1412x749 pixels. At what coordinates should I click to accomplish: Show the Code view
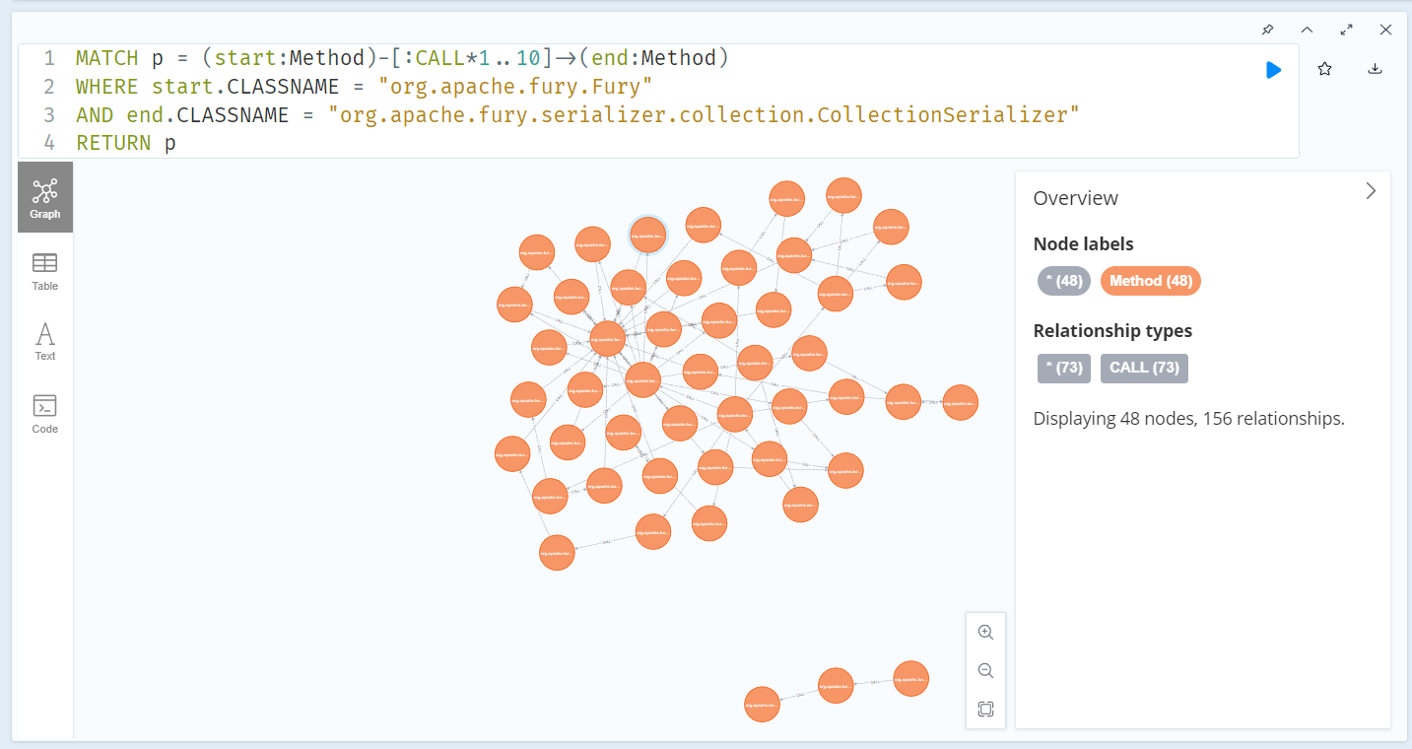pyautogui.click(x=45, y=414)
